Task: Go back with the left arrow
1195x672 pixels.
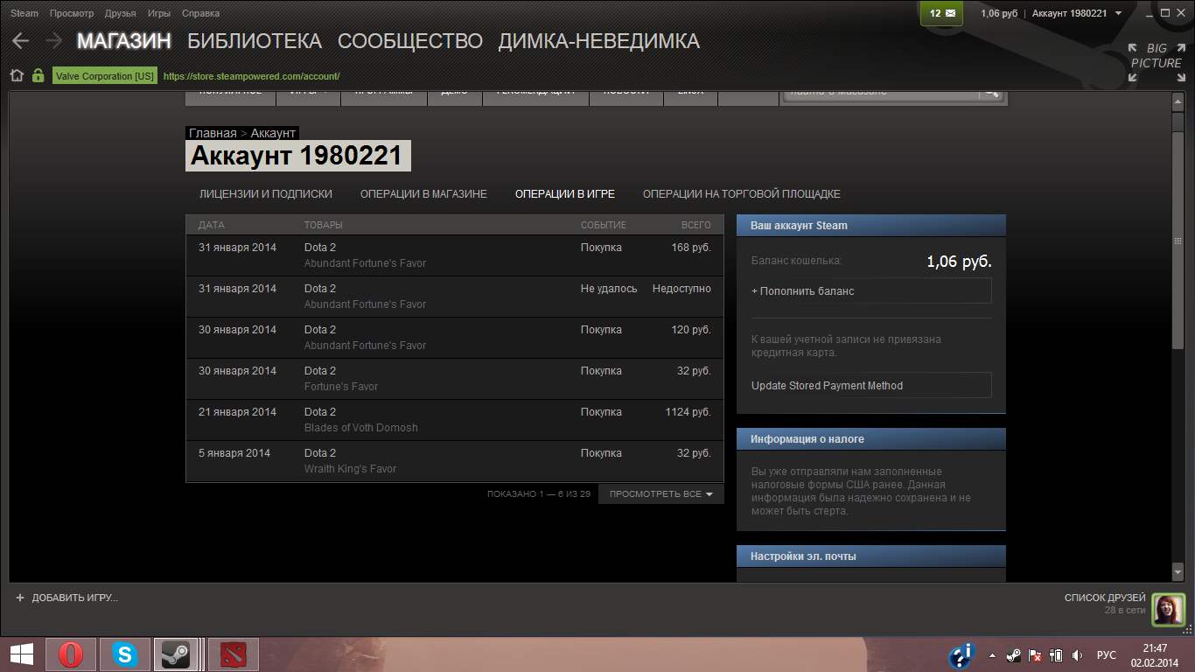Action: 20,41
